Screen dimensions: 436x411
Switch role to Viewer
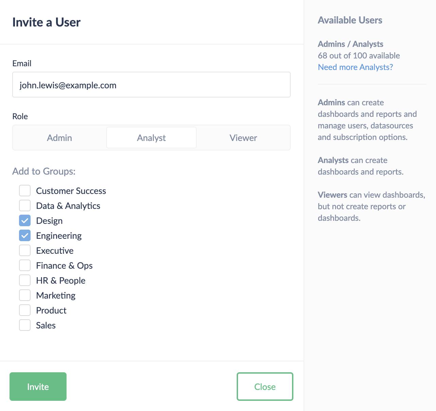243,138
